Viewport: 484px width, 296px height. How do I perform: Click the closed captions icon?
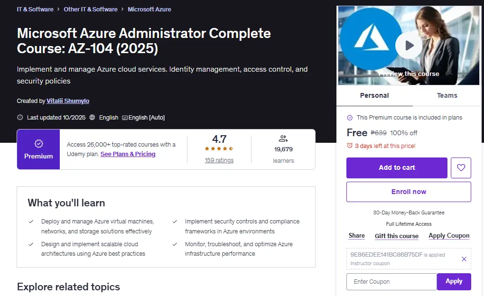[125, 118]
